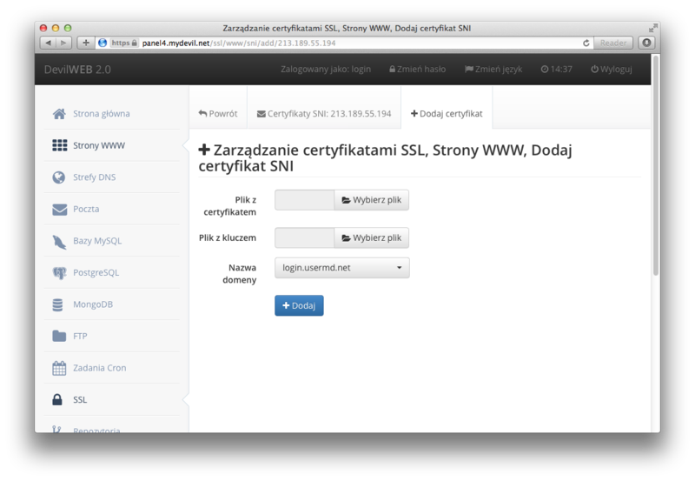Click the PostgreSQL elephant icon
695x481 pixels.
[x=59, y=273]
